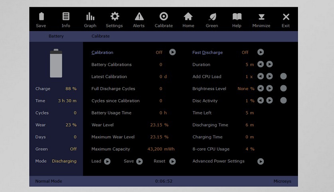
Task: Open Alerts warning triangle icon
Action: [x=139, y=16]
